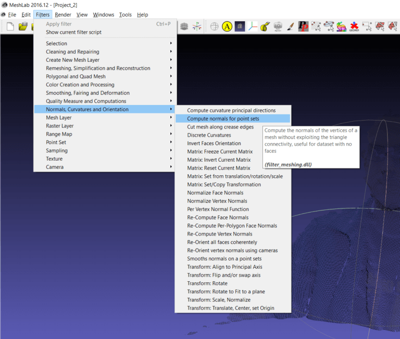The width and height of the screenshot is (400, 339).
Task: Toggle the trackball globe icon
Action: click(x=214, y=26)
